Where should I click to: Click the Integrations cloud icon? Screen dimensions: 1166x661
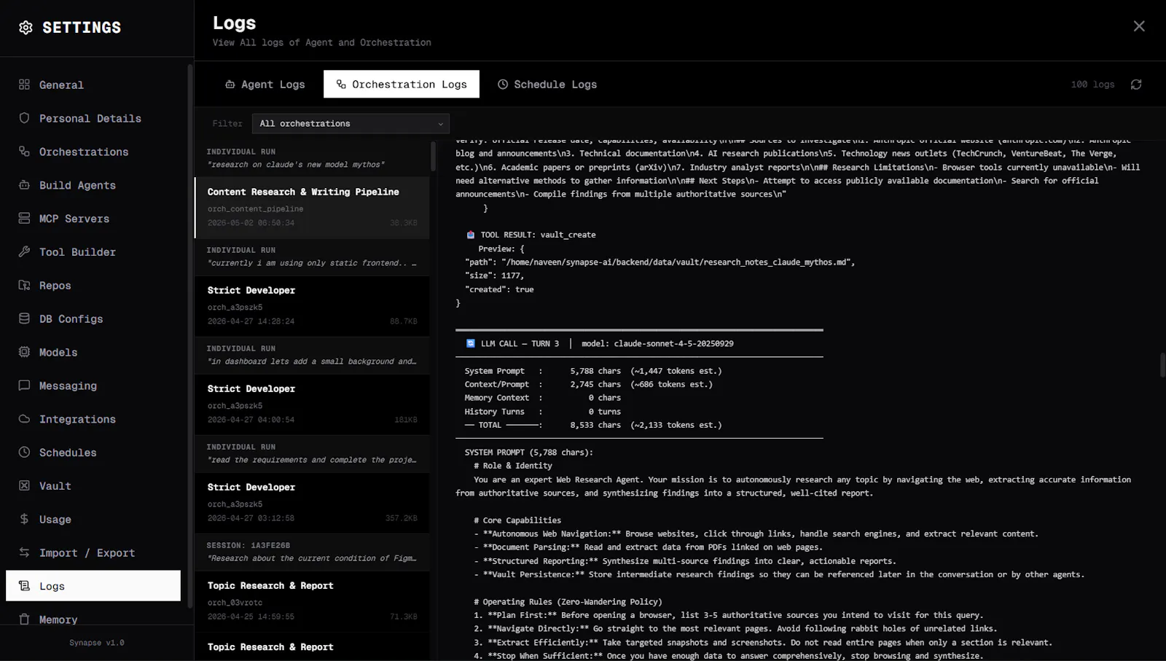(x=24, y=419)
